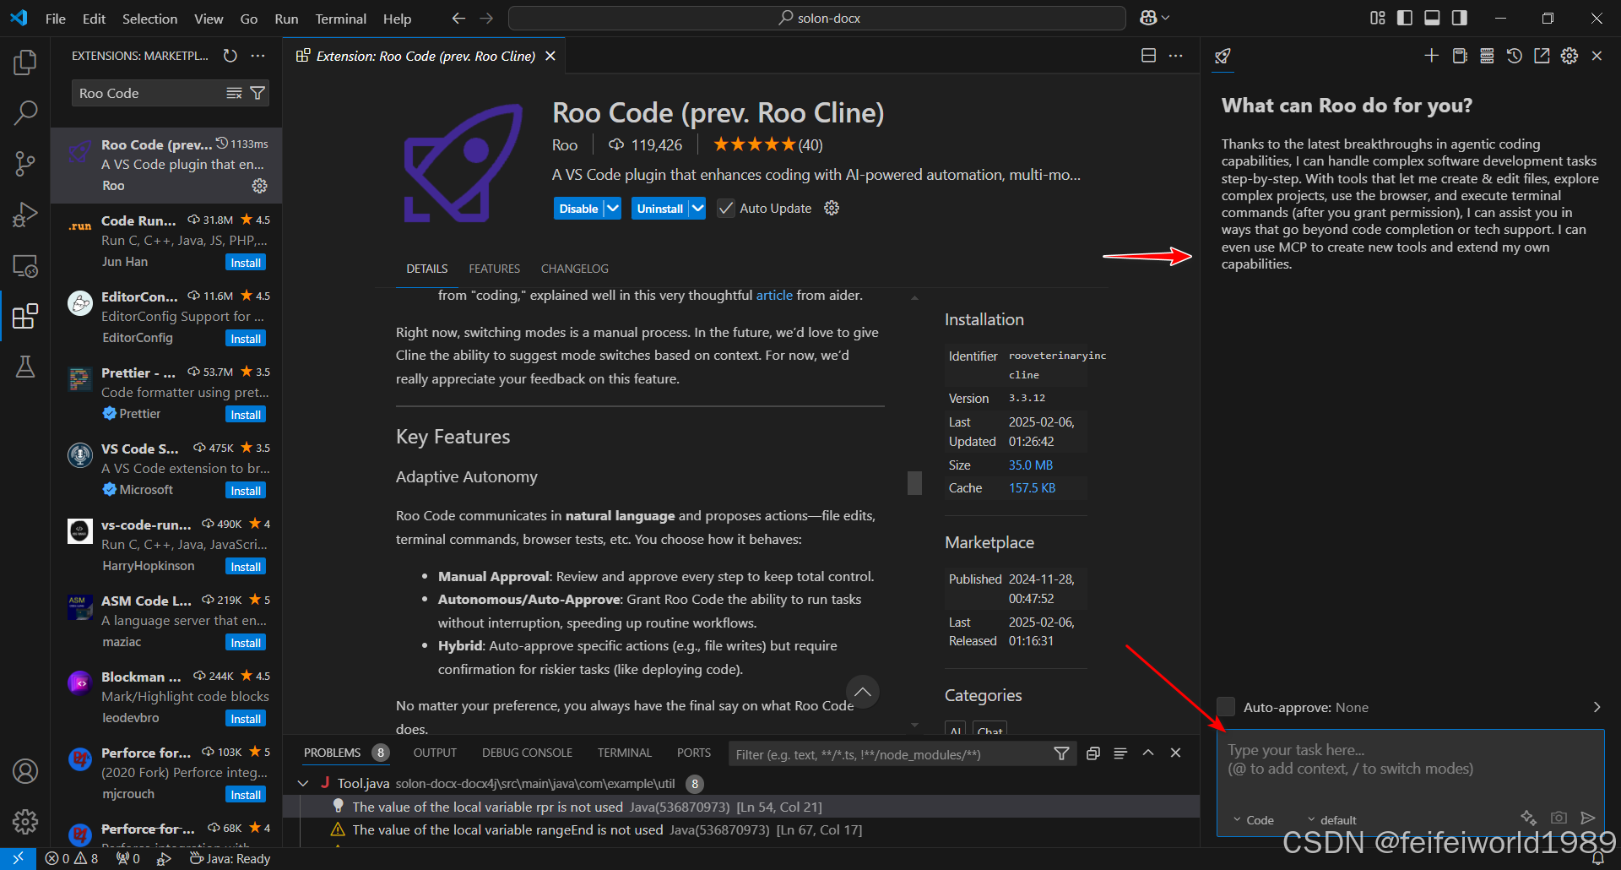Open Roo MCP servers icon
This screenshot has height=870, width=1621.
click(1487, 56)
